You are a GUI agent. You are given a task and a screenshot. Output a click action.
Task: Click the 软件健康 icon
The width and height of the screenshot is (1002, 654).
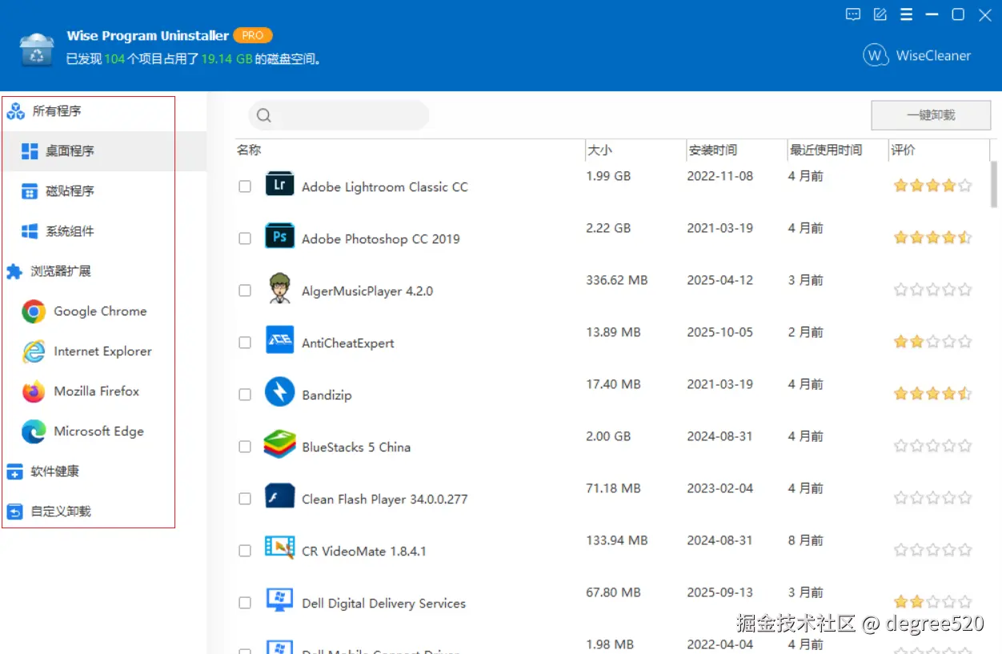(14, 471)
